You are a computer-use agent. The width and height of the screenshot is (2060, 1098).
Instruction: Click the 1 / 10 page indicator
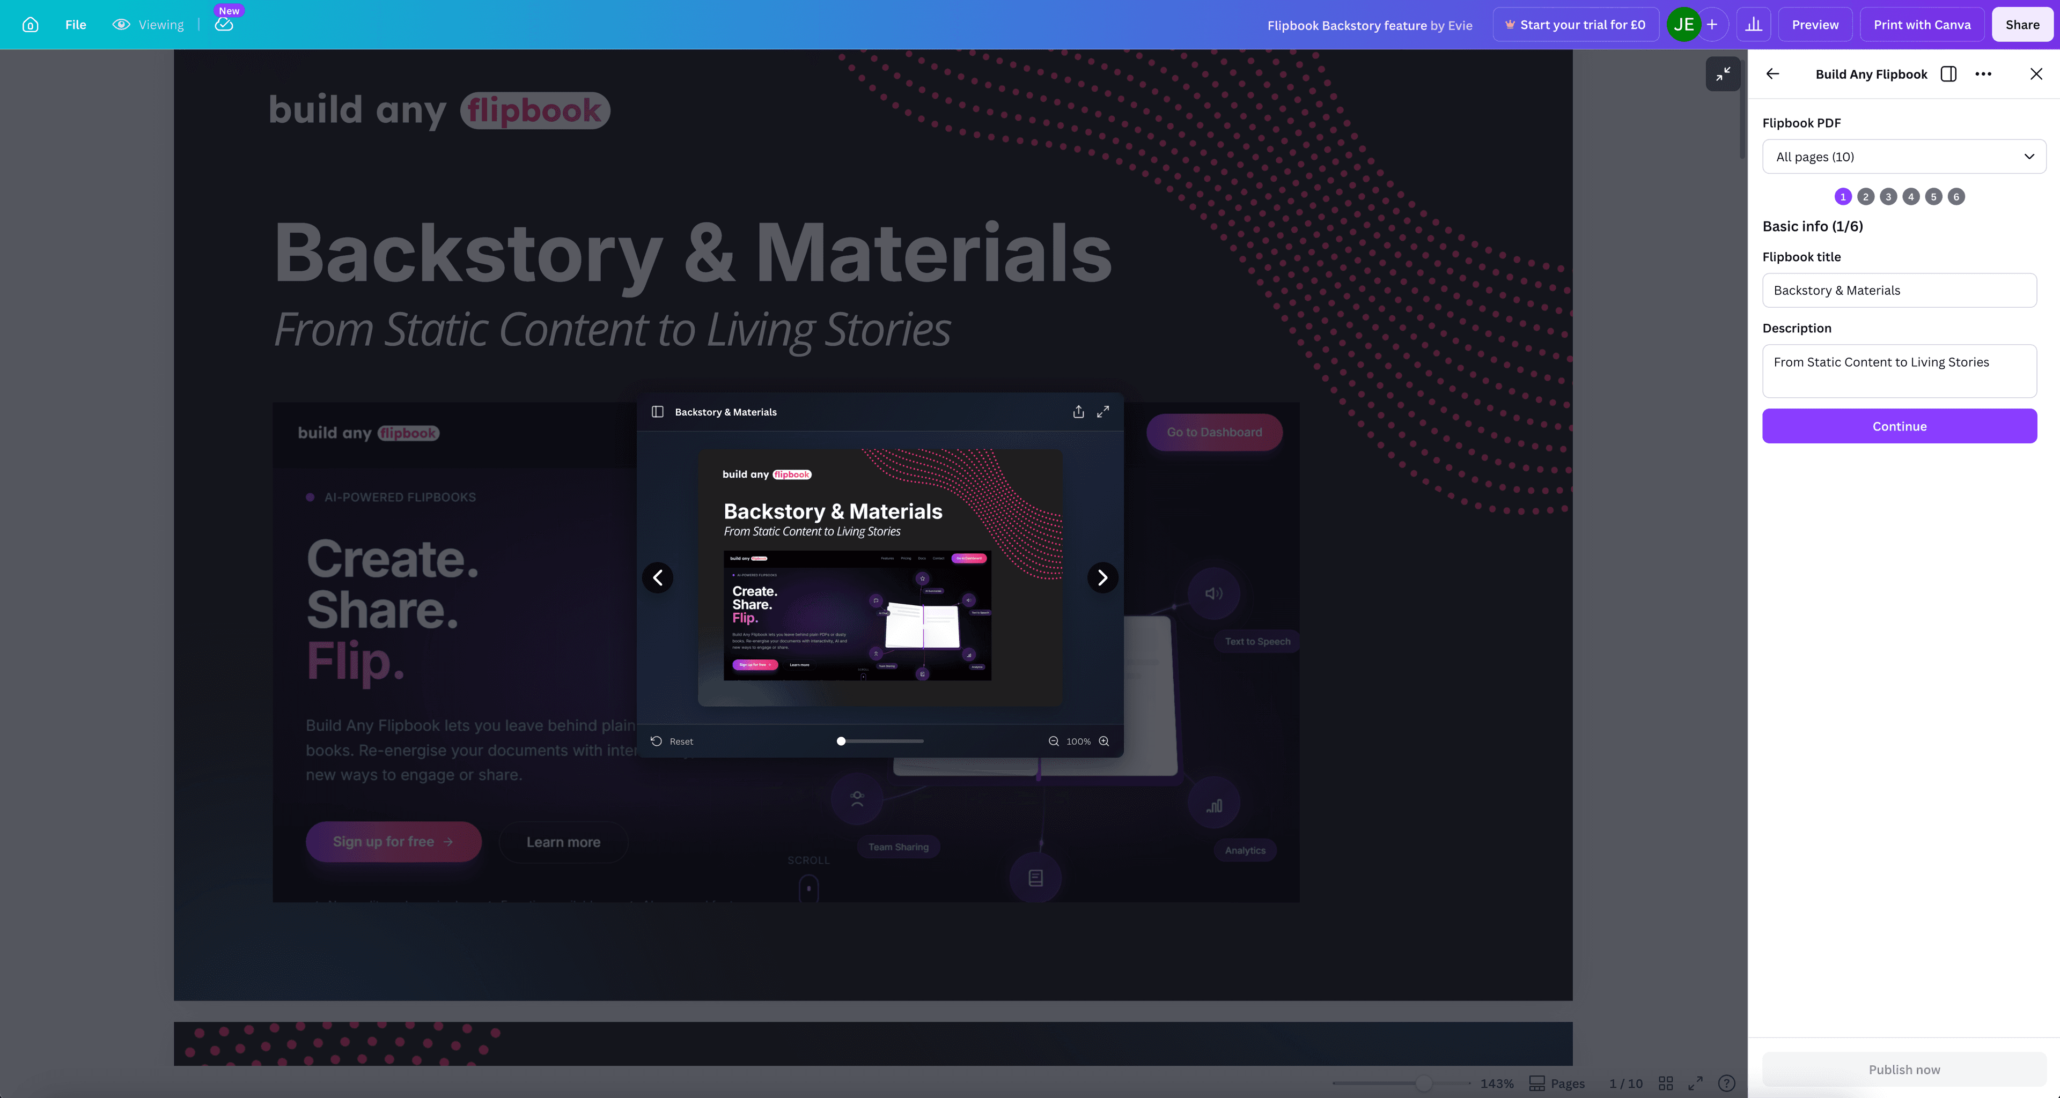click(x=1626, y=1083)
